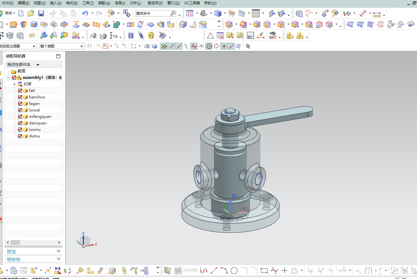This screenshot has width=417, height=279.
Task: Click the sketch line tool icon
Action: pyautogui.click(x=214, y=270)
